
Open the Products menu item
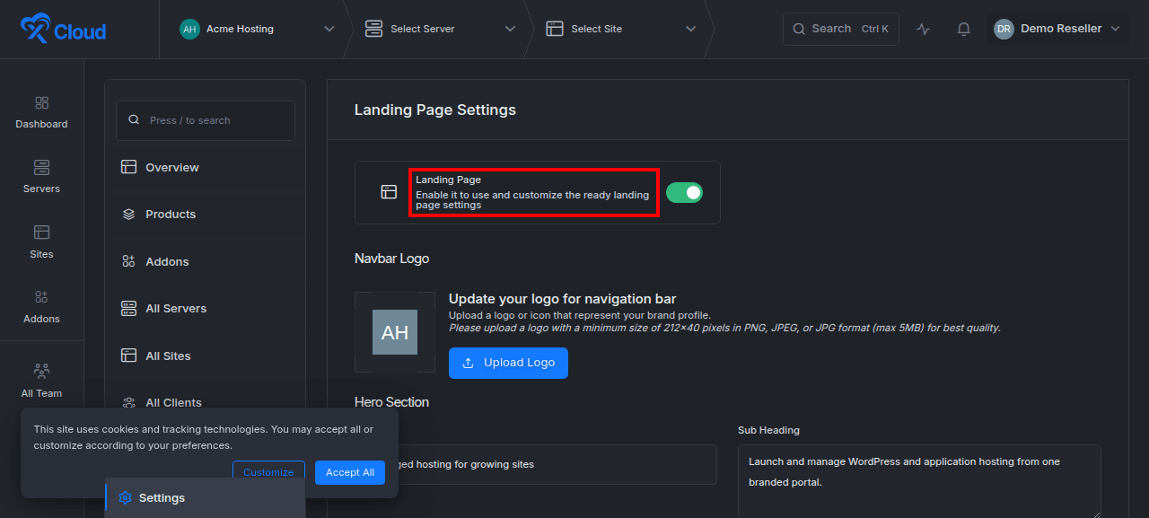tap(205, 215)
